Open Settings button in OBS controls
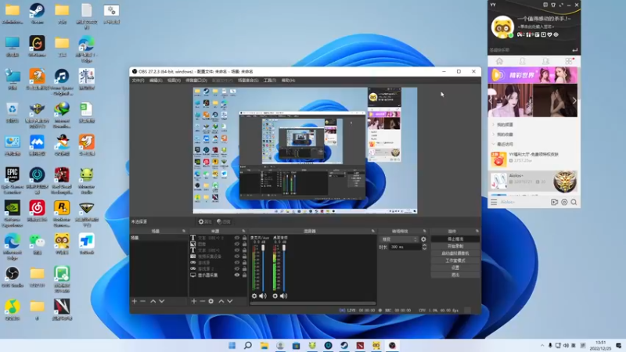Screen dimensions: 626x352 click(x=455, y=268)
